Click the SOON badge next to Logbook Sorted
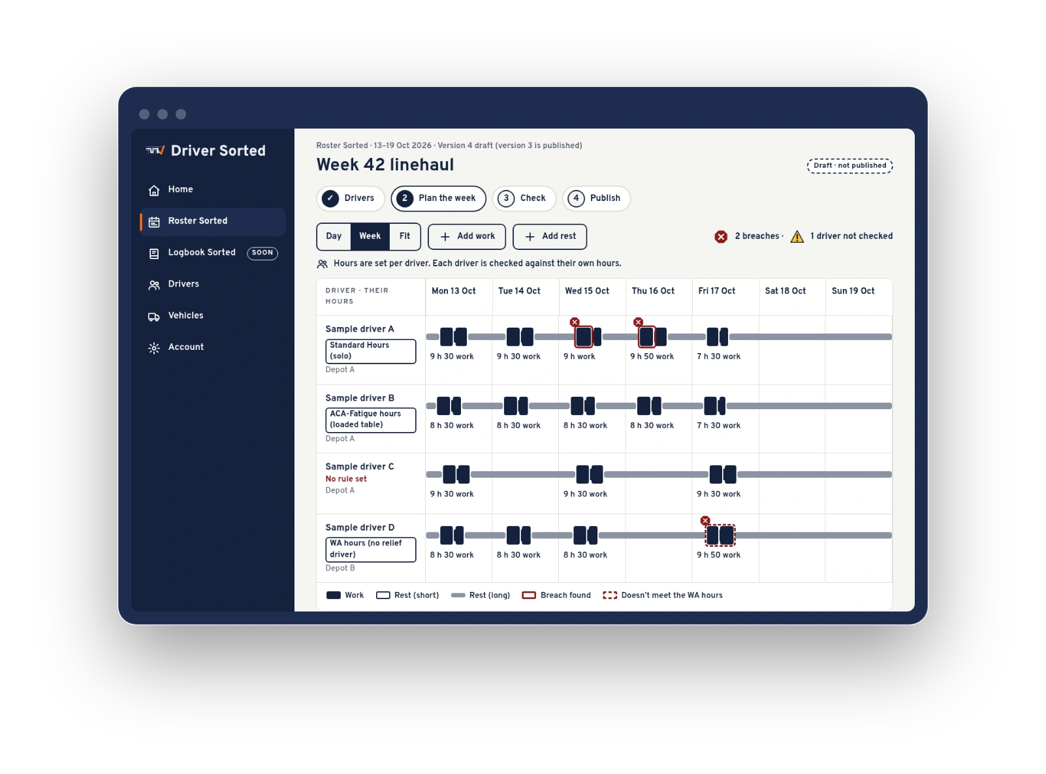 pyautogui.click(x=262, y=253)
